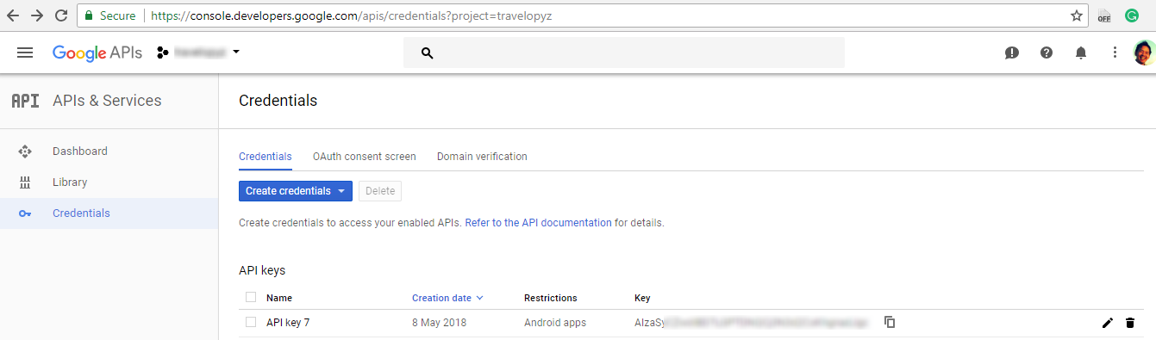The width and height of the screenshot is (1156, 340).
Task: Switch to the Credentials tab
Action: click(266, 157)
